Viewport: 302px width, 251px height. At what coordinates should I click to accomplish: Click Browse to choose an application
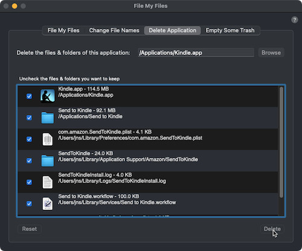pyautogui.click(x=271, y=53)
